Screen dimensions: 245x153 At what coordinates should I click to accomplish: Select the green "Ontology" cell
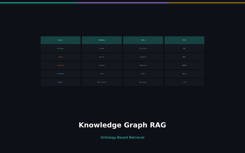60,49
